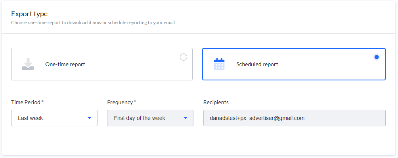Select the Scheduled report radio button
Screen dimensions: 398x158
point(377,57)
